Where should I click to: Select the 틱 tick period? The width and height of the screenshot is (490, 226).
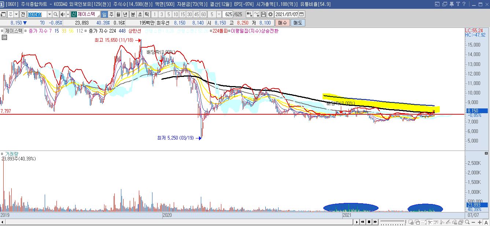tap(147, 14)
